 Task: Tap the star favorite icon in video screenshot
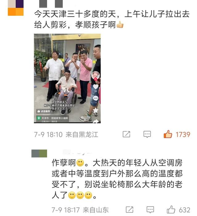pyautogui.click(x=96, y=110)
